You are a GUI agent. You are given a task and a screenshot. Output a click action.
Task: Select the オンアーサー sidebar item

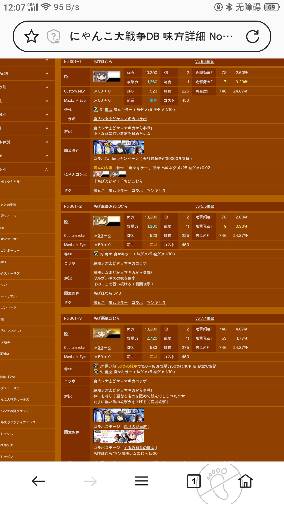[x=10, y=239]
